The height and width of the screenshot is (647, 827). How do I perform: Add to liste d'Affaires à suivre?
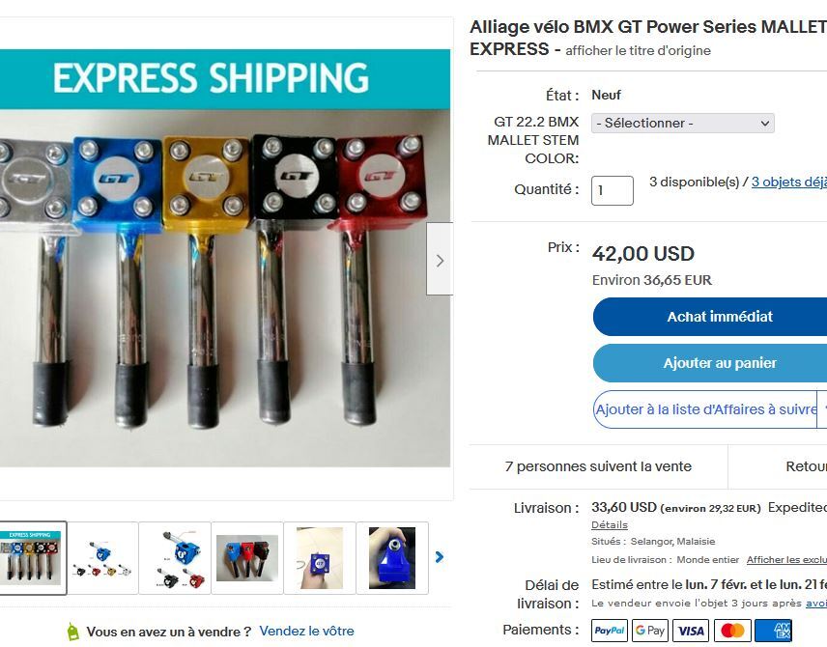(x=705, y=409)
